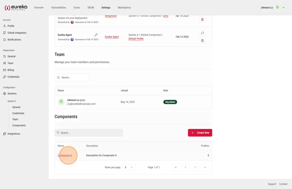This screenshot has height=189, width=292.
Task: Delete the Eureka Agent token with trash icon
Action: point(202,41)
